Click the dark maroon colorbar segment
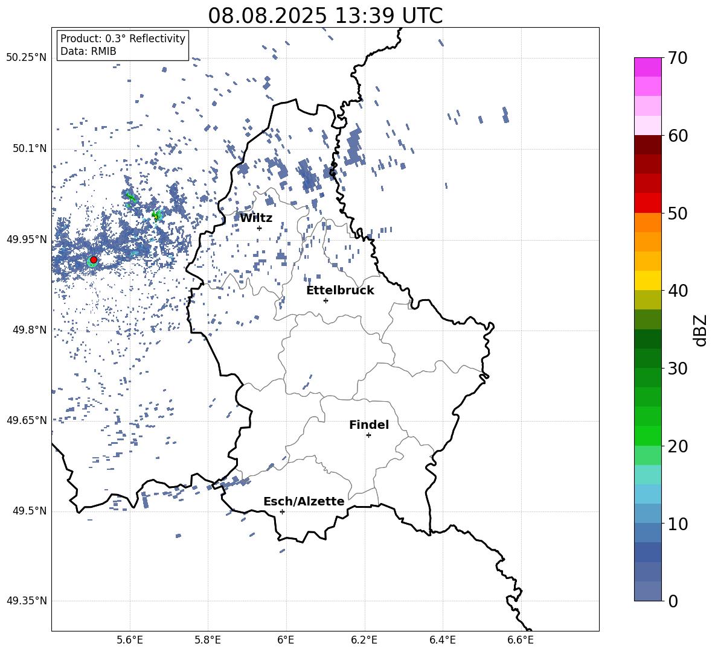715x652 pixels. (648, 145)
